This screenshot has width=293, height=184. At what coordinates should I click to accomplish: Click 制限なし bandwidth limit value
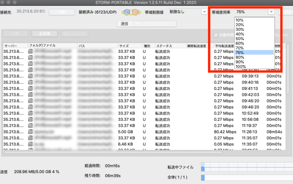[x=177, y=12]
